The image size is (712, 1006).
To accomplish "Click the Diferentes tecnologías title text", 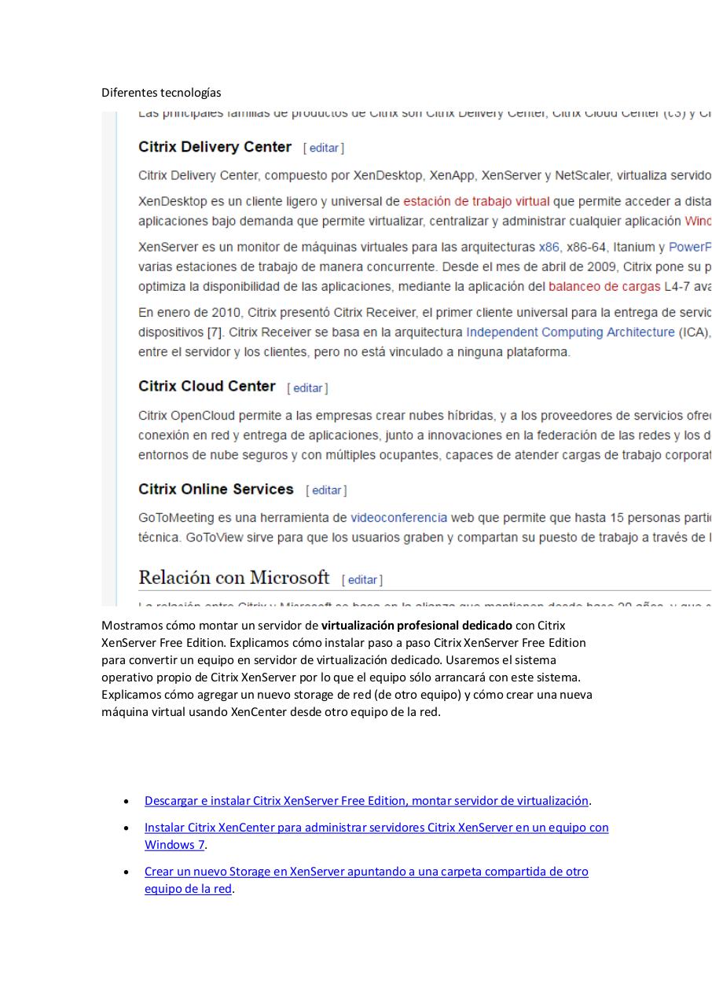I will (x=161, y=92).
